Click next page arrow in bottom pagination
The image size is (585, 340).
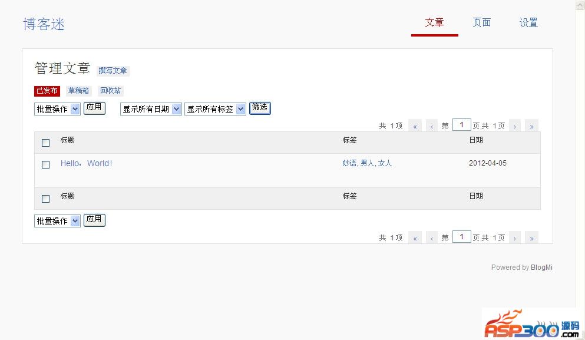515,238
